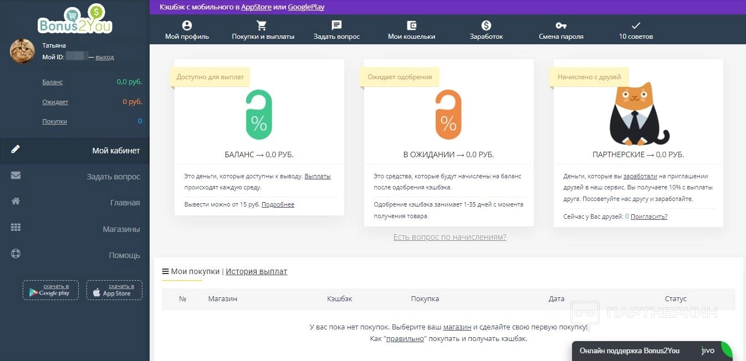Open 'Заработок' top label
Image resolution: width=746 pixels, height=361 pixels.
[x=486, y=37]
